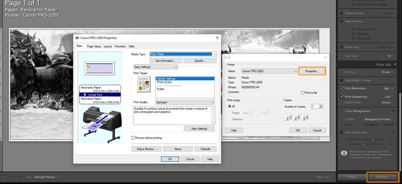Click the print target preview document icon

point(144,84)
